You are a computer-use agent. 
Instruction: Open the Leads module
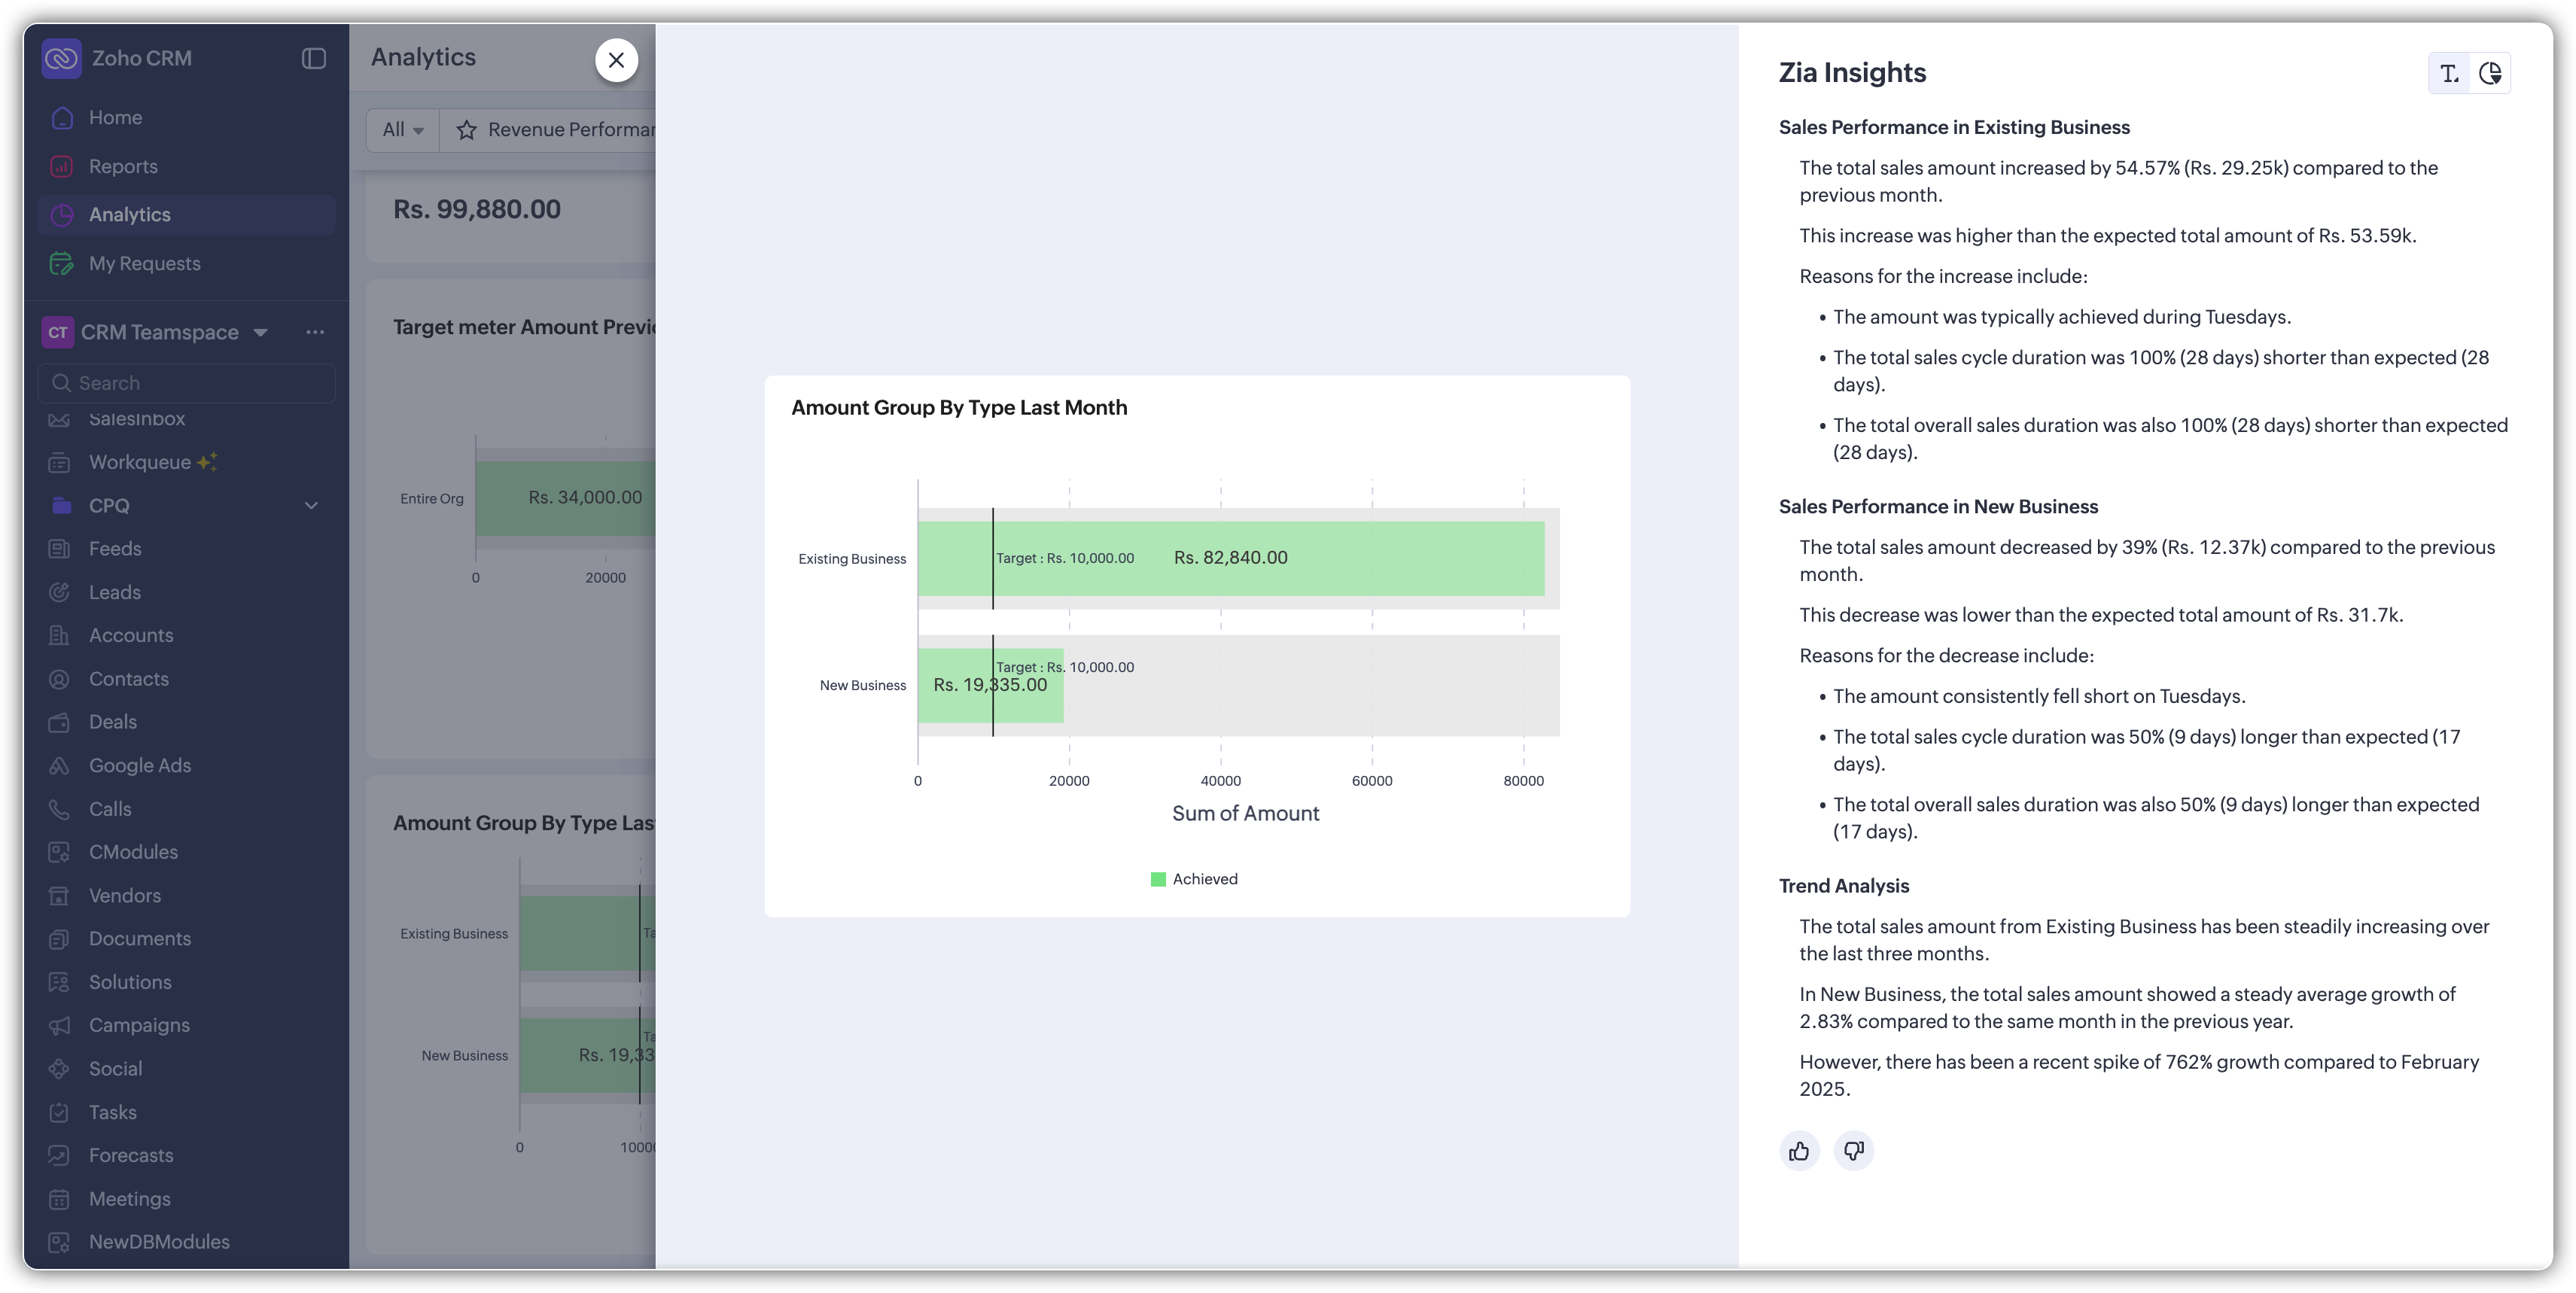coord(114,592)
